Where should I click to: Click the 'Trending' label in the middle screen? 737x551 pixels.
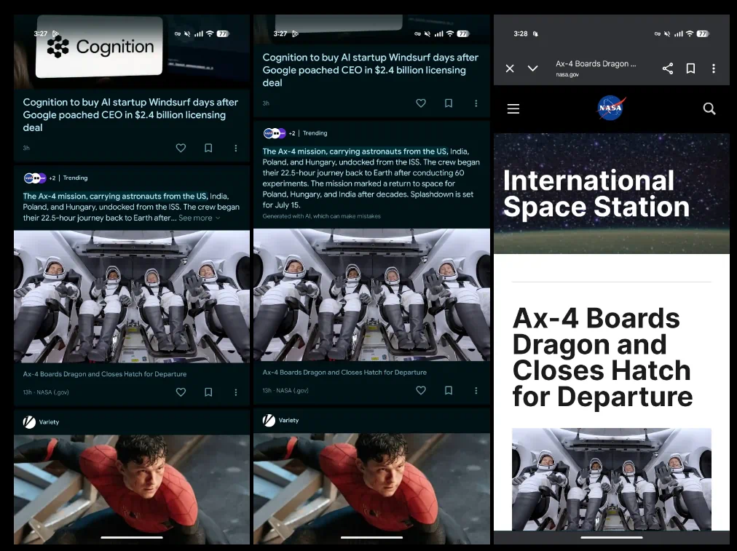click(x=315, y=133)
